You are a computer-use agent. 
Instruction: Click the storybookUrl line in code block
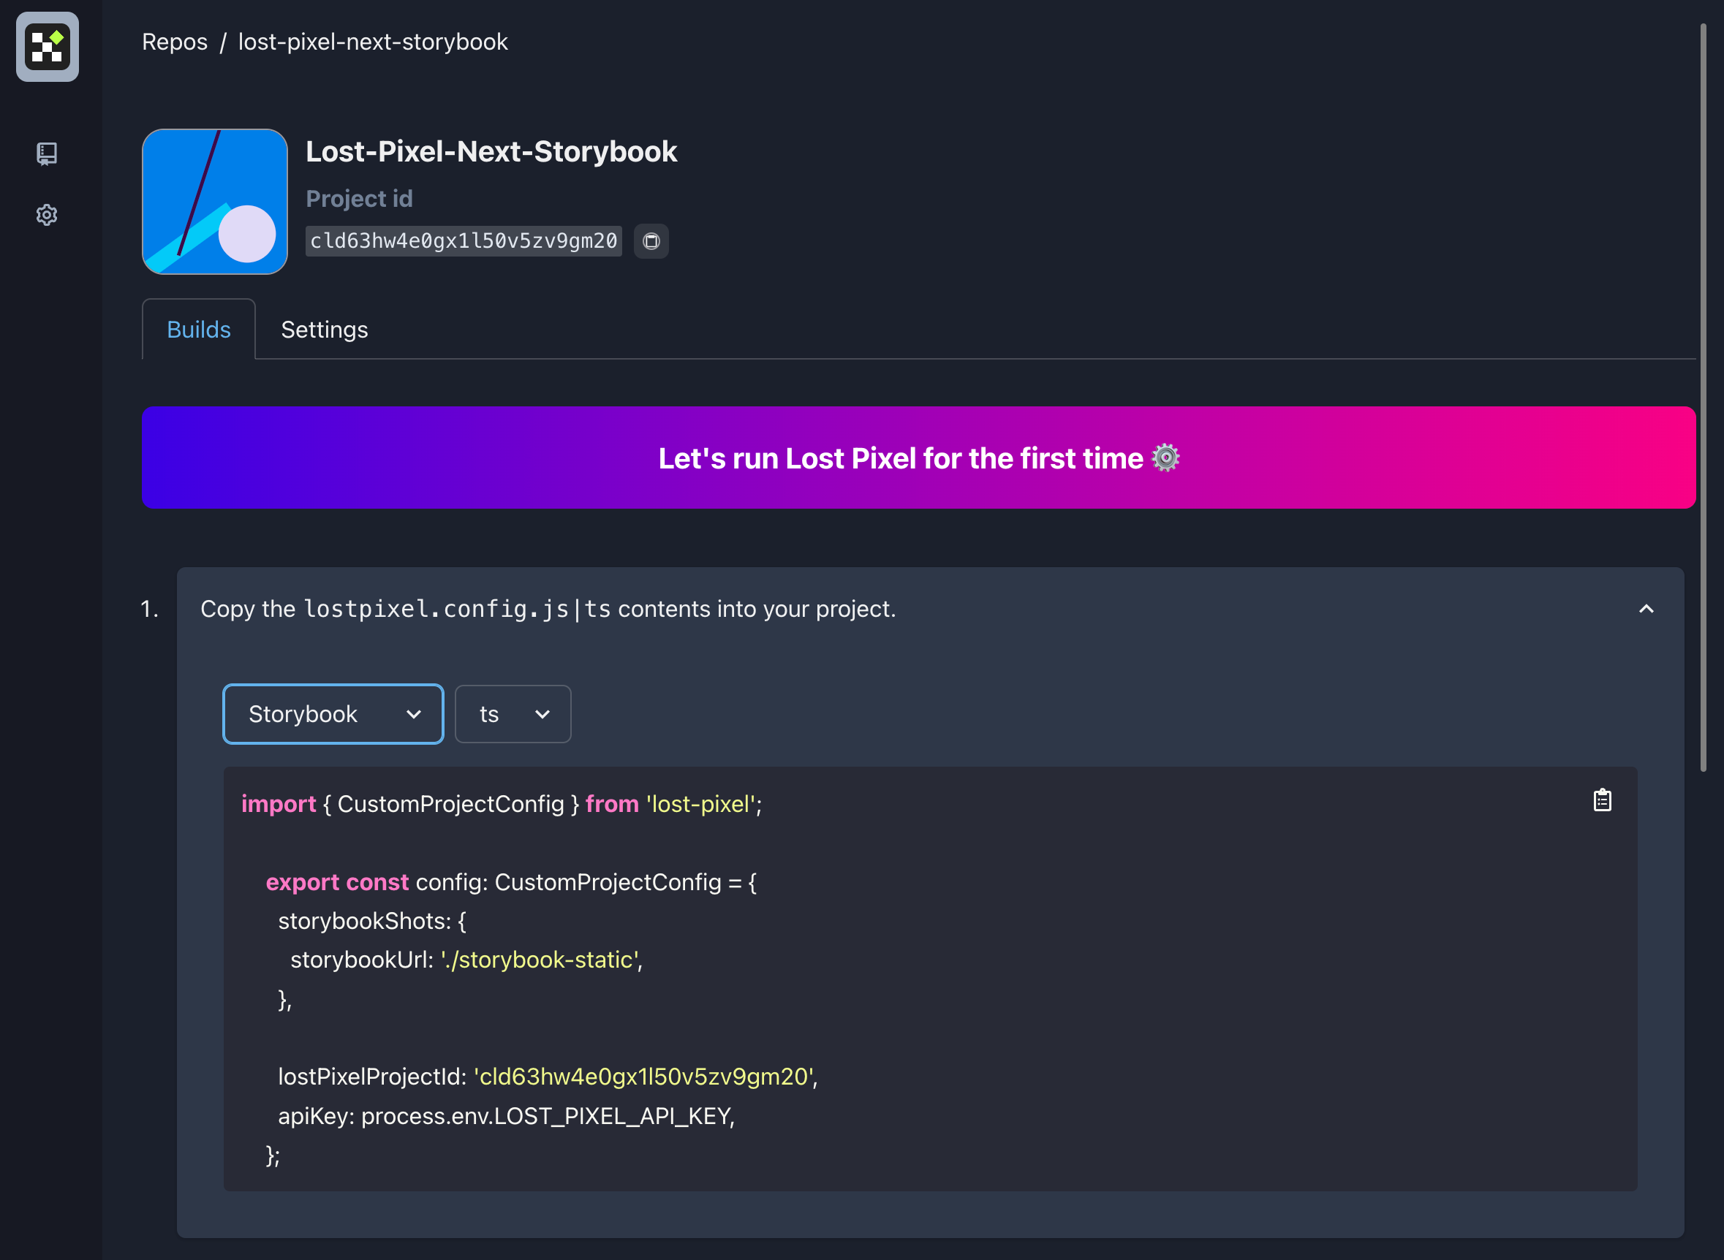(466, 960)
